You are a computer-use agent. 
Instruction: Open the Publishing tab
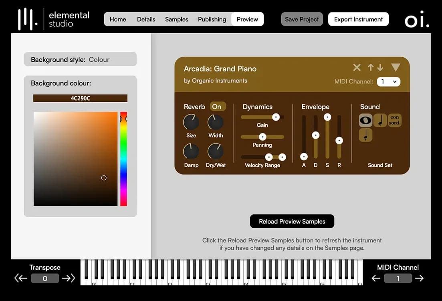tap(212, 19)
